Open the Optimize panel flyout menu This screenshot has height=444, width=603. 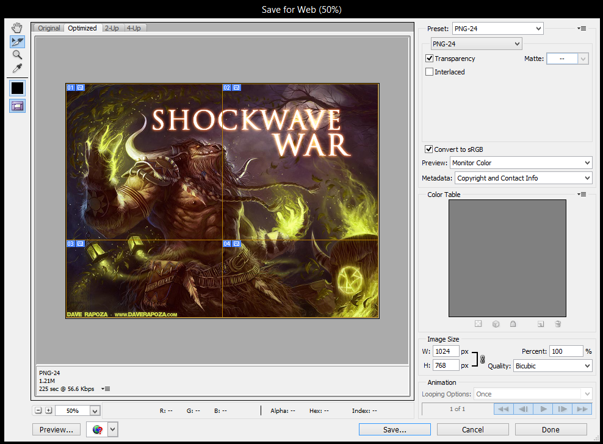coord(582,29)
